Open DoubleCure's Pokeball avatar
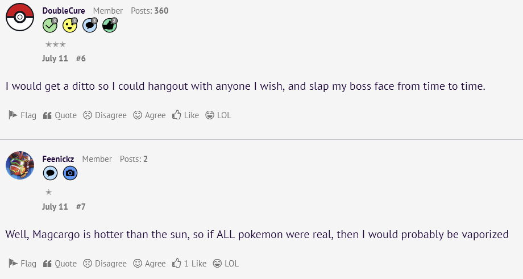This screenshot has width=523, height=279. [x=20, y=17]
